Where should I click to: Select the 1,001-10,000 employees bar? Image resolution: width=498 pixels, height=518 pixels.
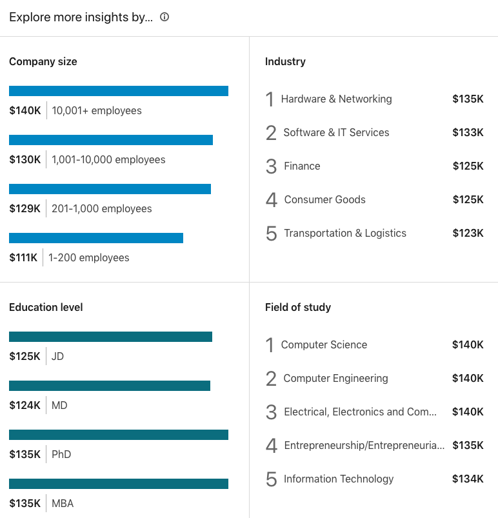click(110, 139)
